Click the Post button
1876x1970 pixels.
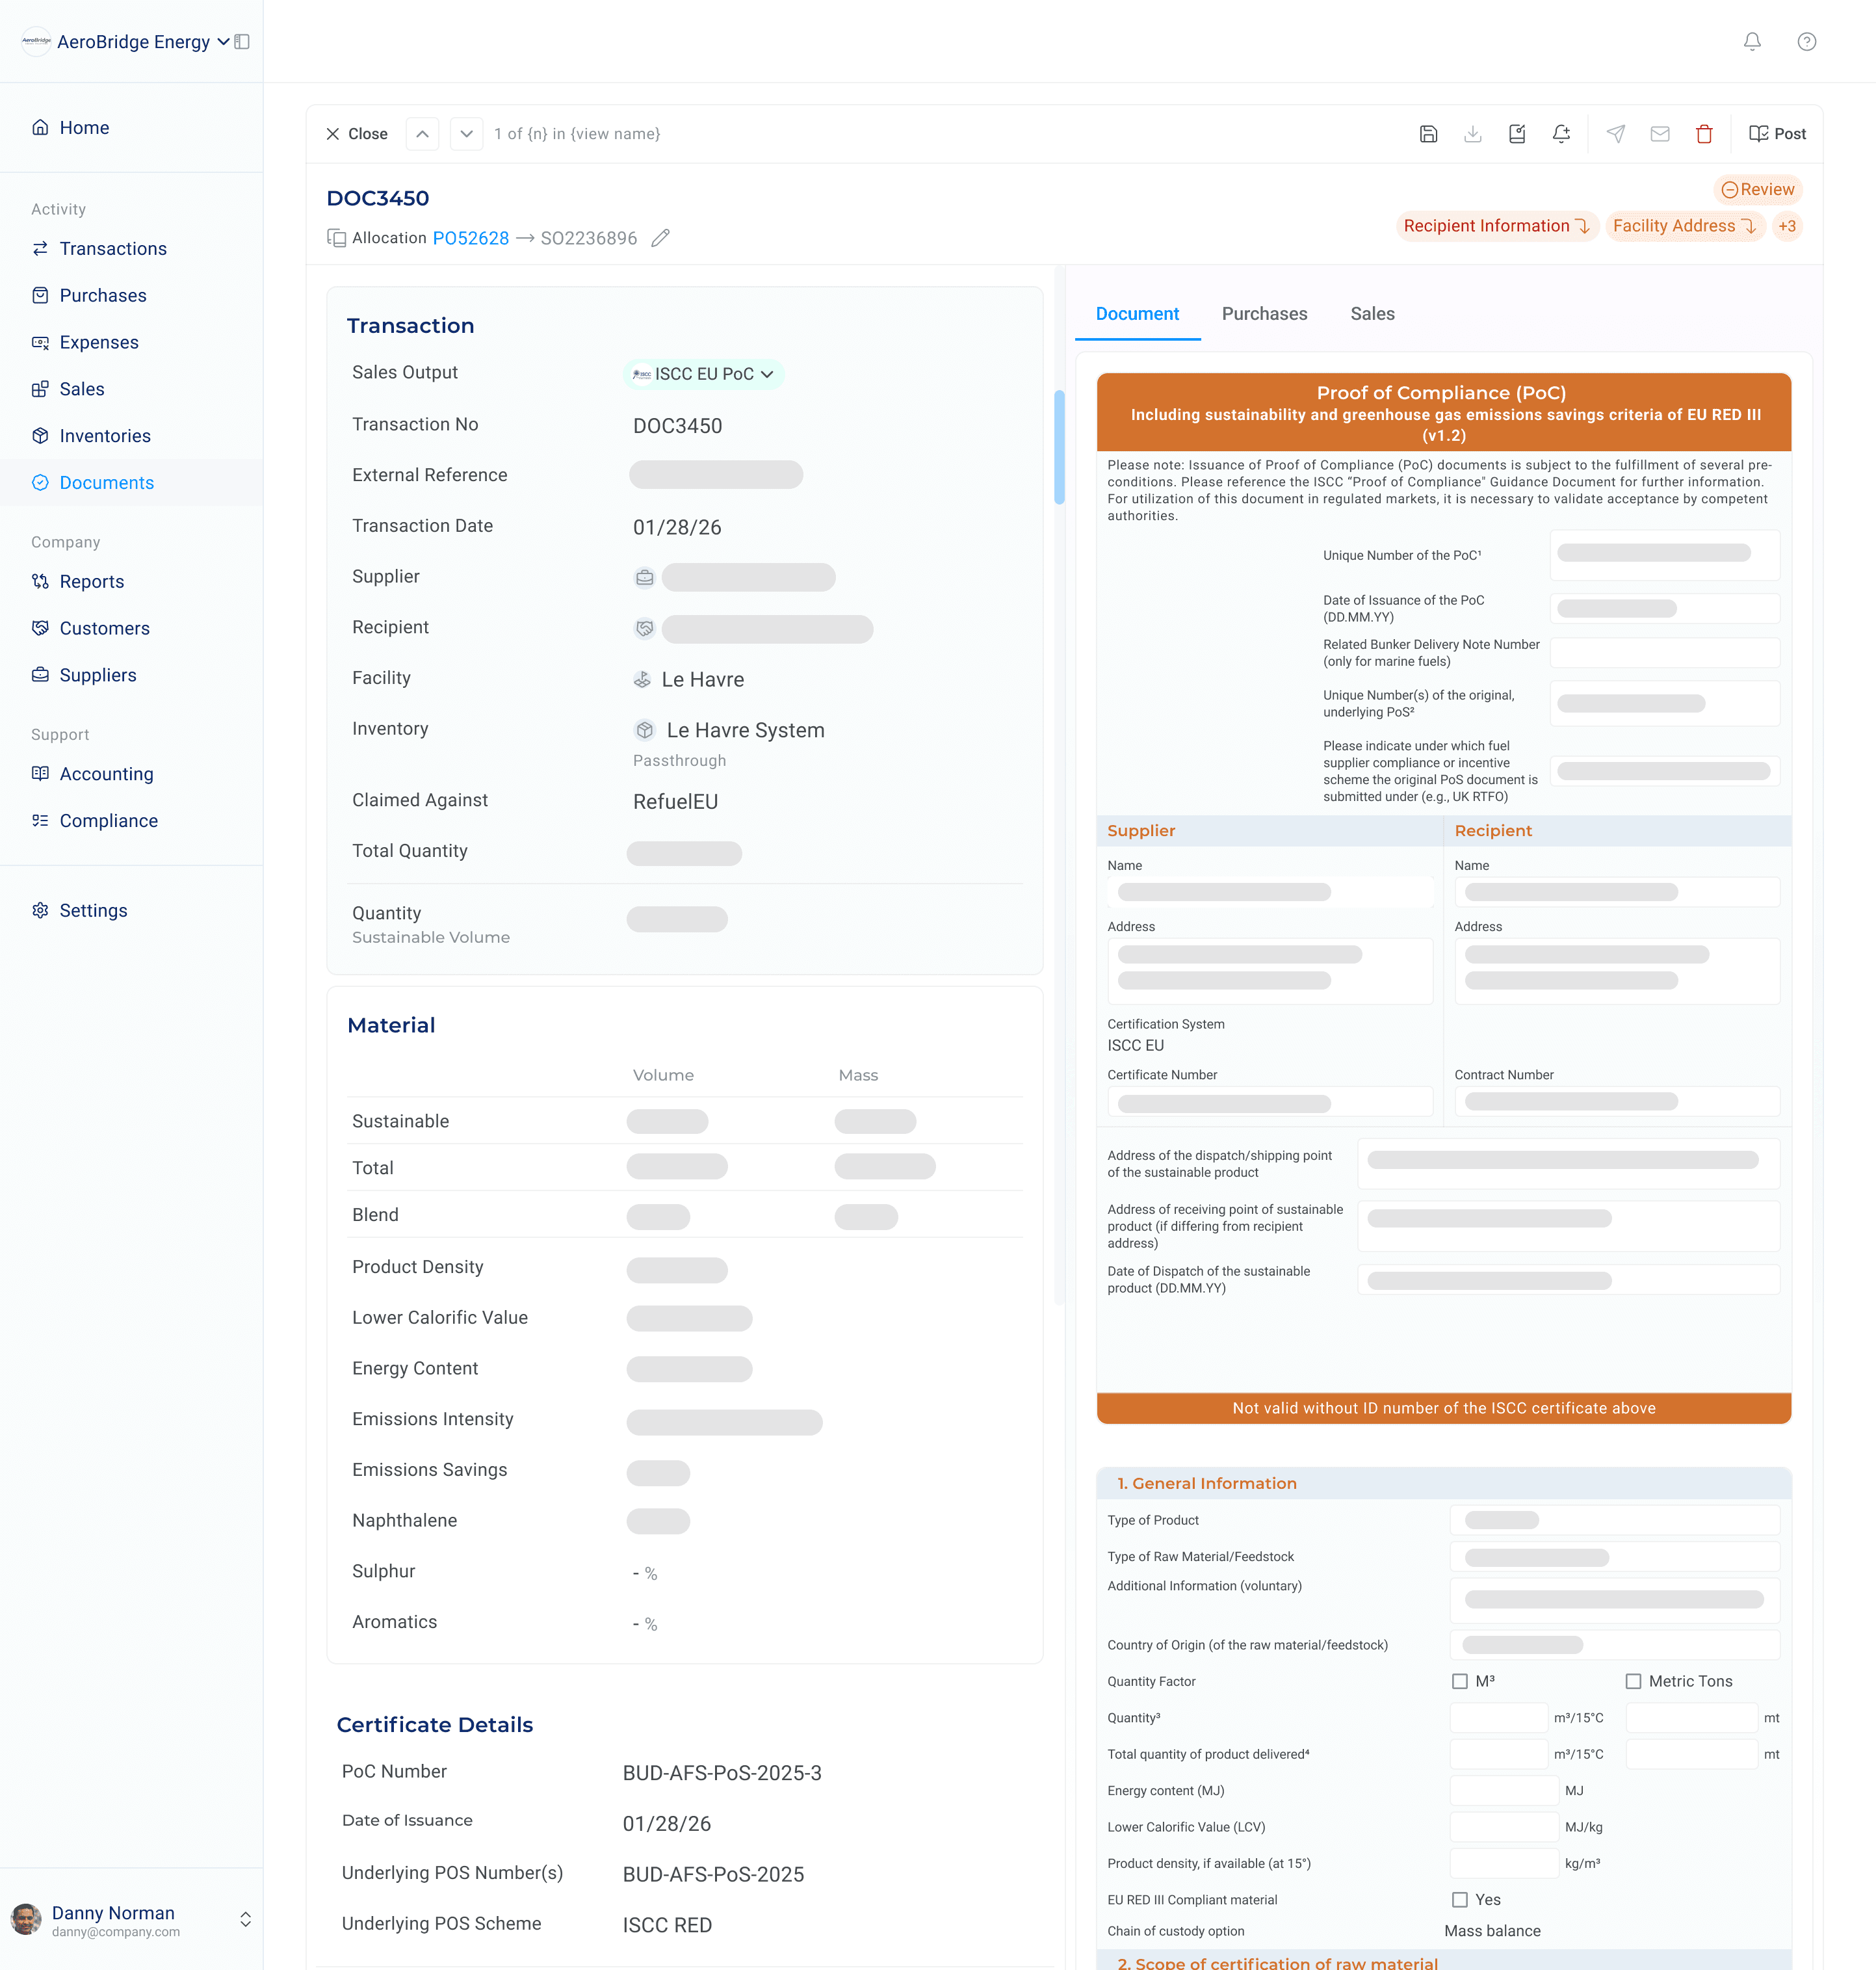tap(1777, 134)
